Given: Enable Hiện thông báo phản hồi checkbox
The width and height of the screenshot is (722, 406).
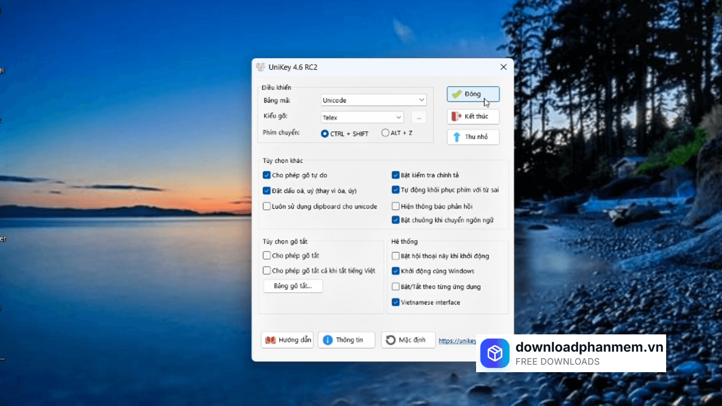Looking at the screenshot, I should pos(396,206).
